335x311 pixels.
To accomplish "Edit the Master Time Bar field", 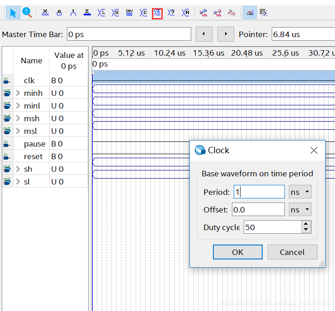I will (129, 34).
